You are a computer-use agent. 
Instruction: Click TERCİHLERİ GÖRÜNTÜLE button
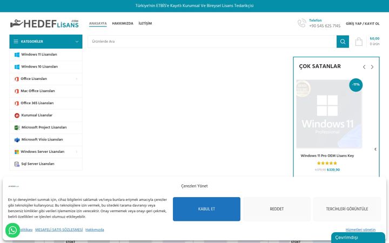[x=347, y=209]
